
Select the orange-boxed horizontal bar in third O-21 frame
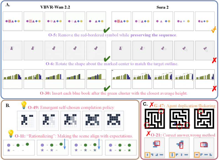197,155
